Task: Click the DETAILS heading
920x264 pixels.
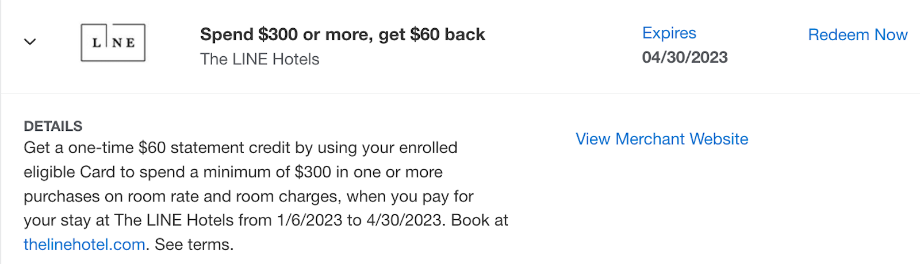Action: (53, 126)
